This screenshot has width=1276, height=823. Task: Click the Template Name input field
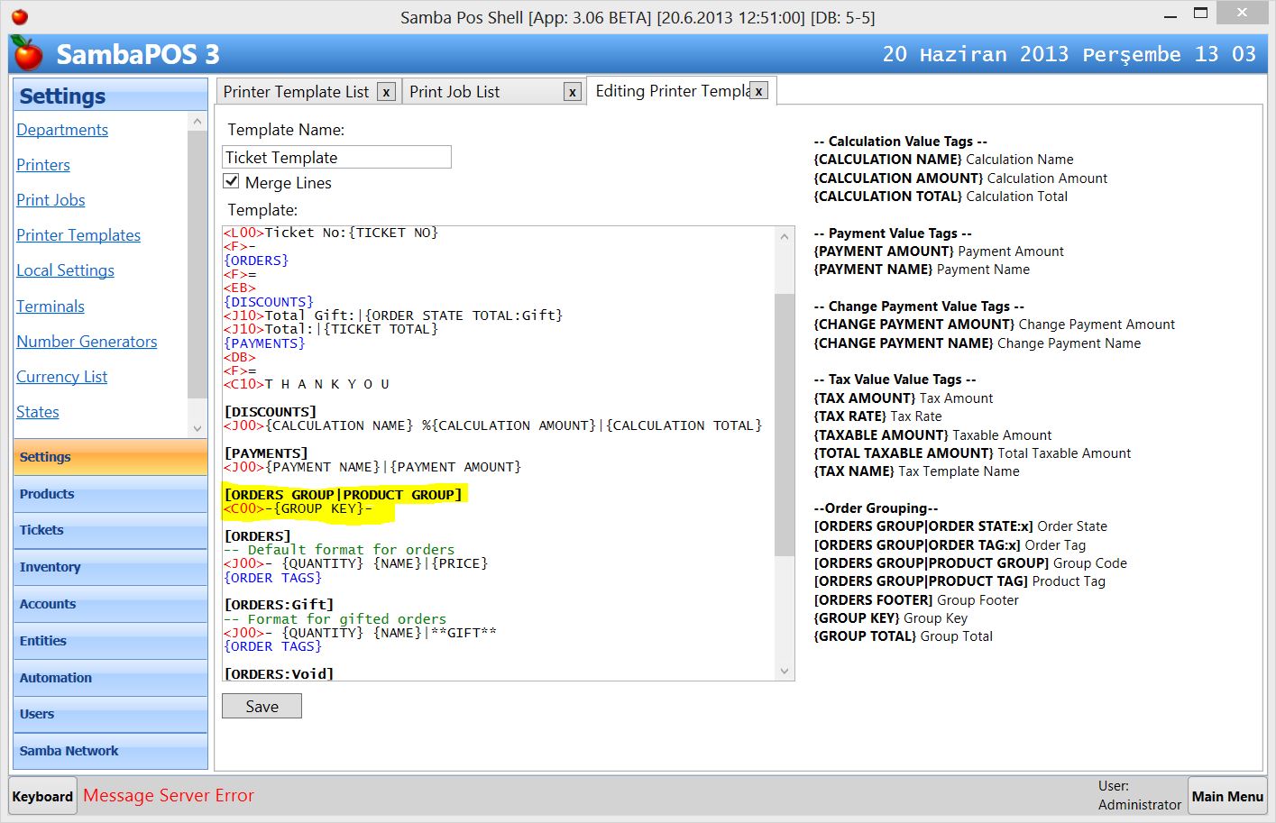[x=336, y=158]
